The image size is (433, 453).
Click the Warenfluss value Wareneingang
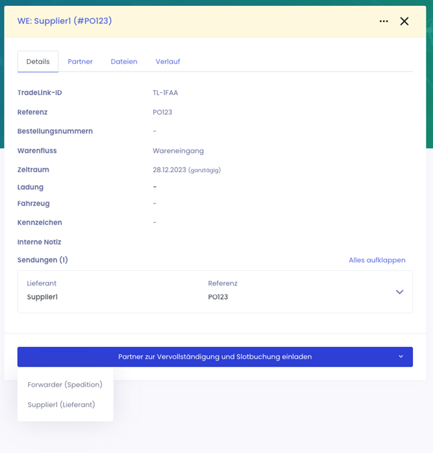178,151
